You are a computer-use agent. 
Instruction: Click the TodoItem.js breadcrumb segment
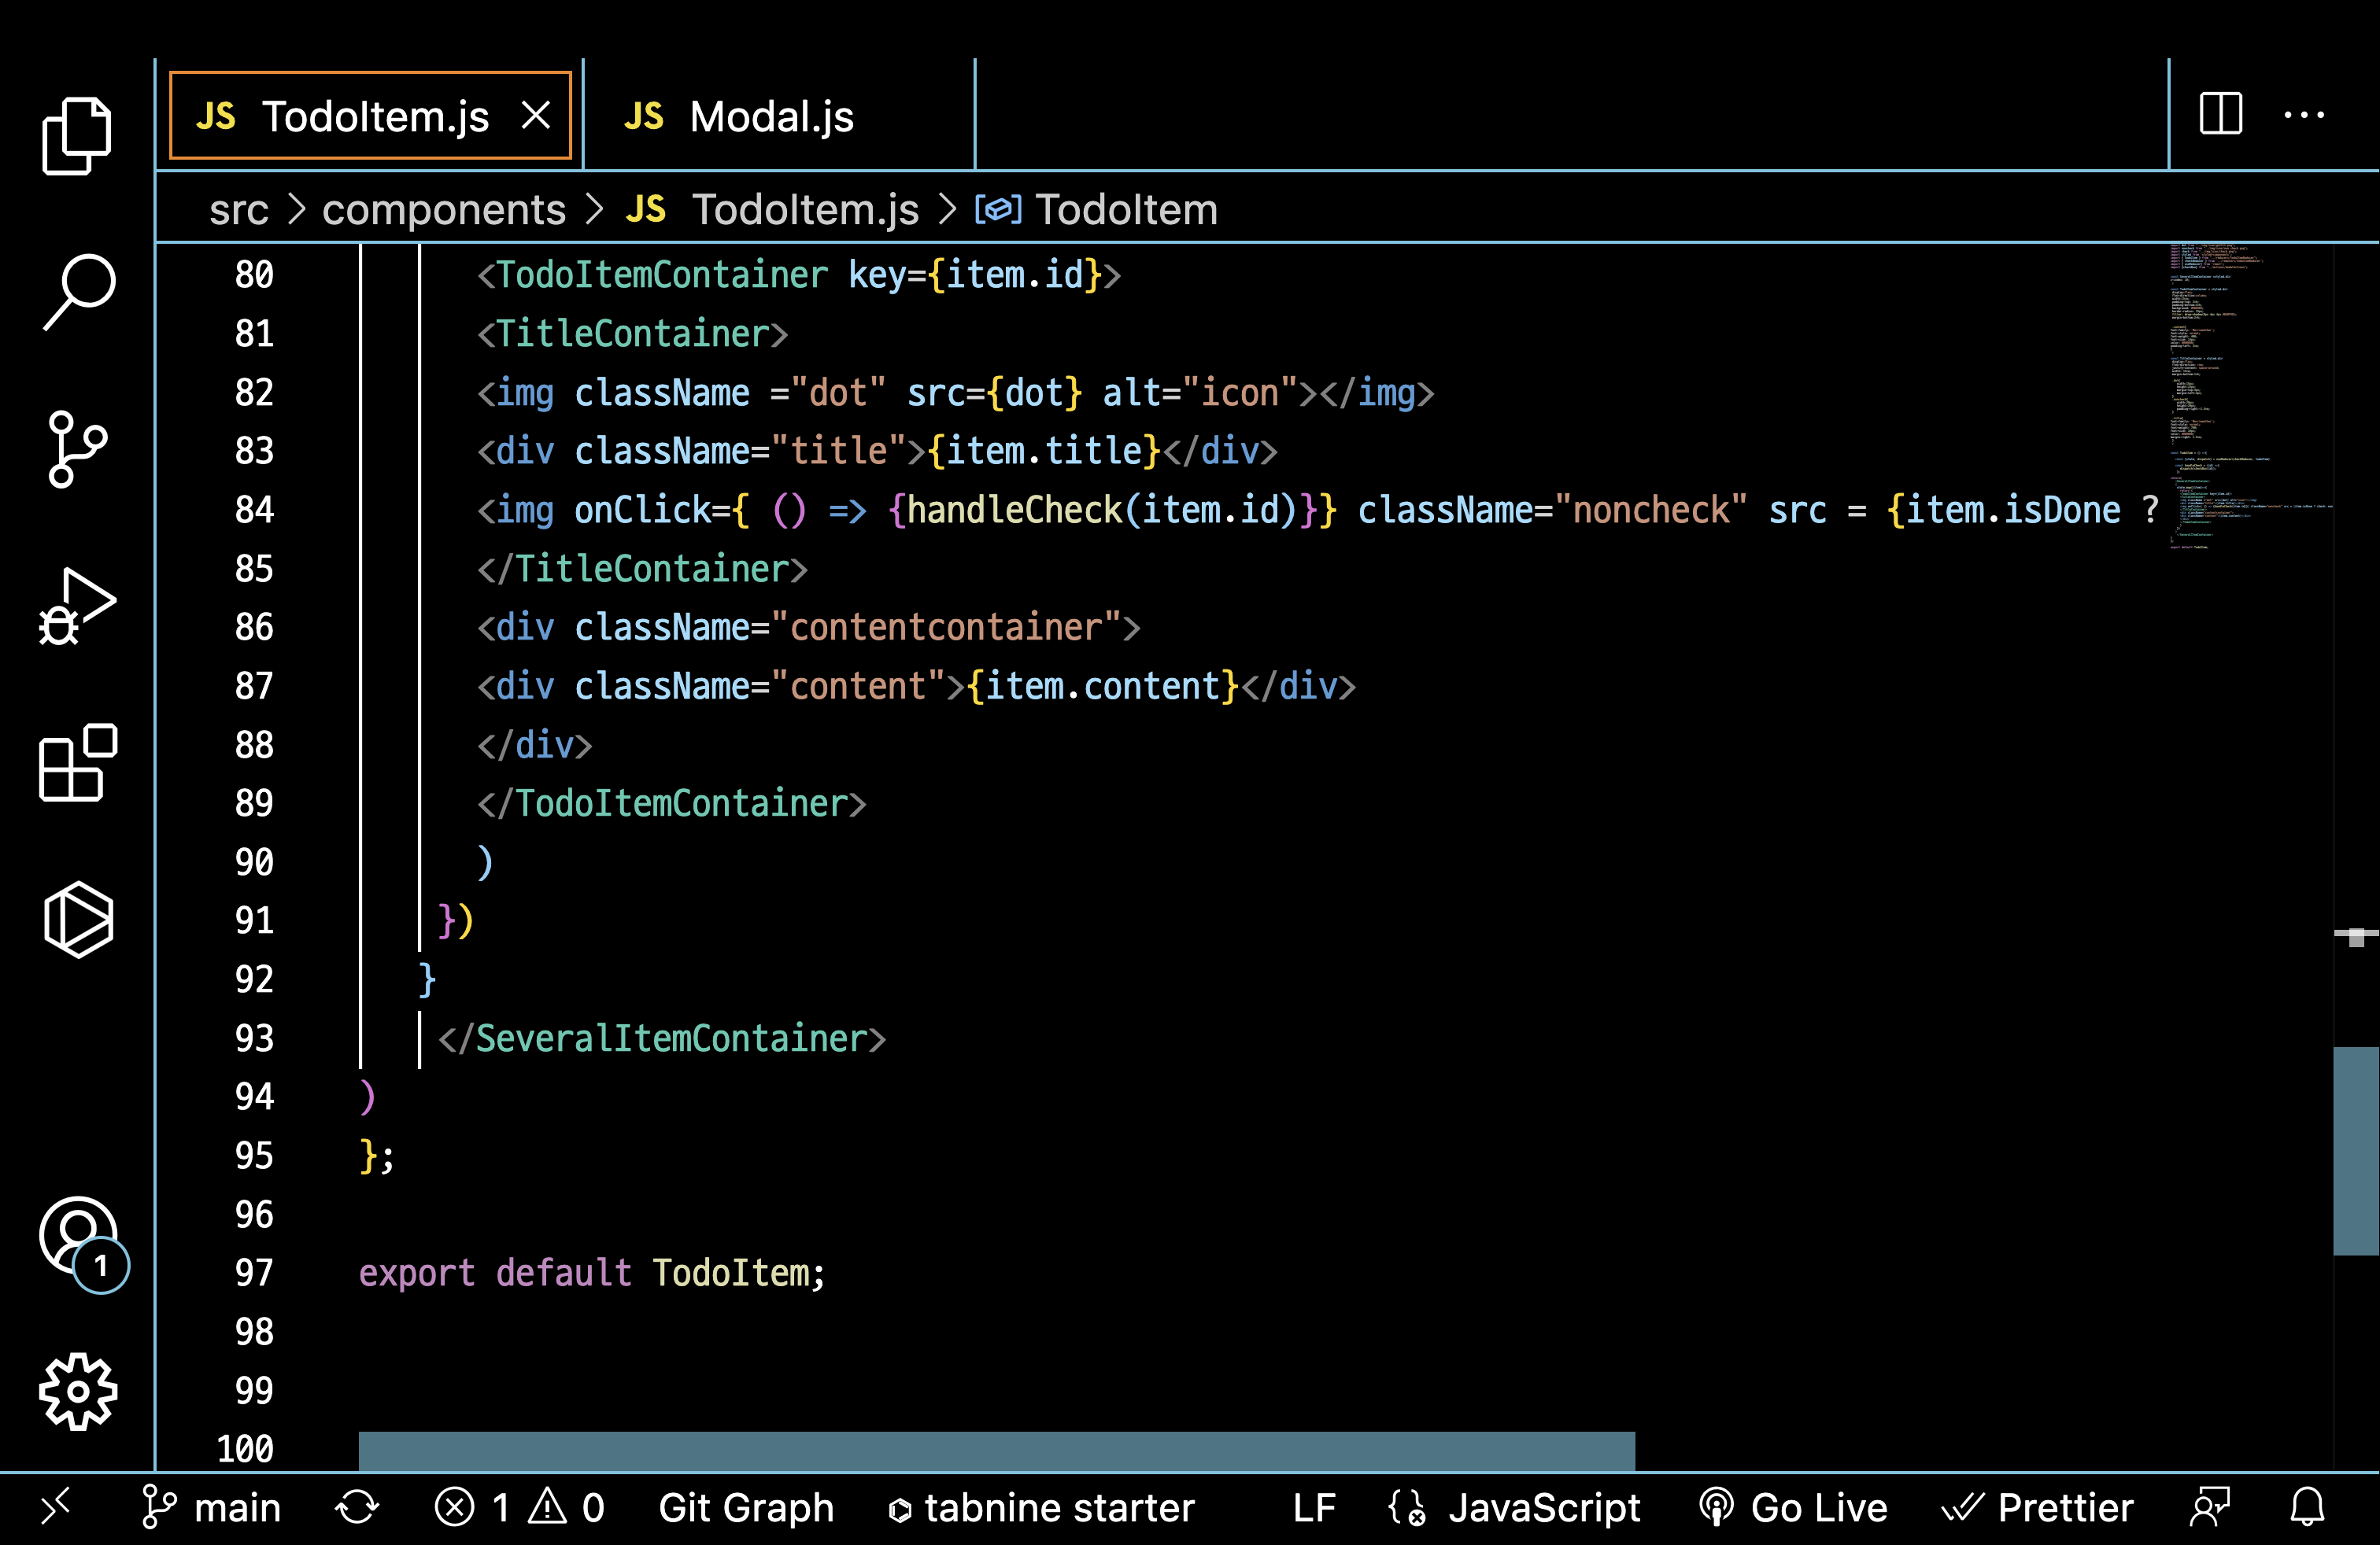(x=772, y=210)
